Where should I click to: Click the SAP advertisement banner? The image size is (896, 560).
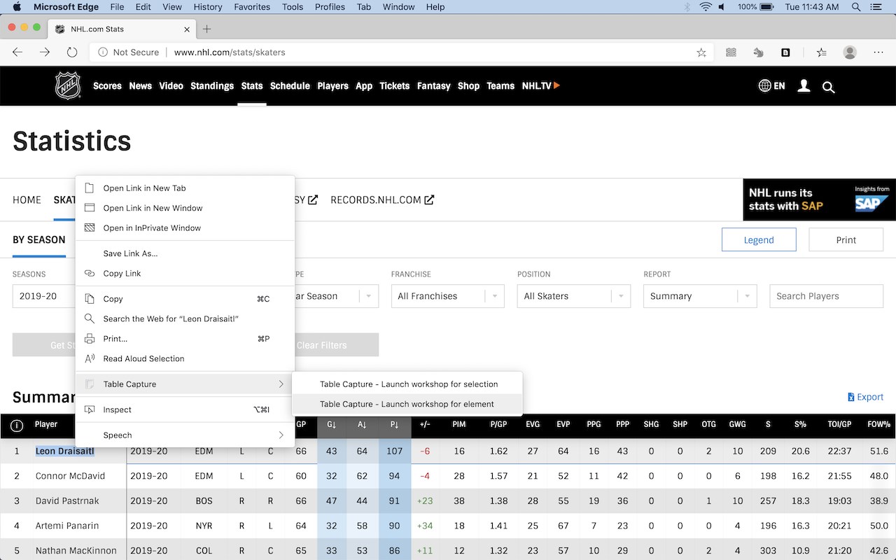point(819,199)
